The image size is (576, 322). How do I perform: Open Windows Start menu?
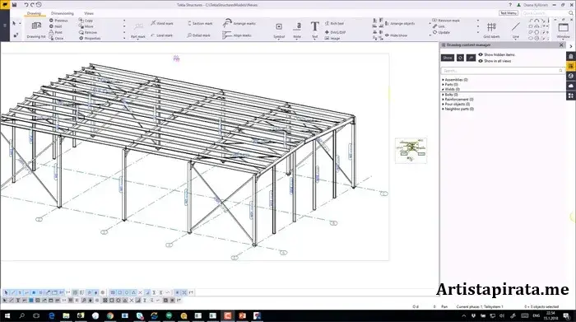click(7, 315)
